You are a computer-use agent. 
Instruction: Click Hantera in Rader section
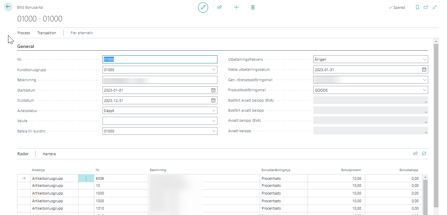click(x=49, y=154)
